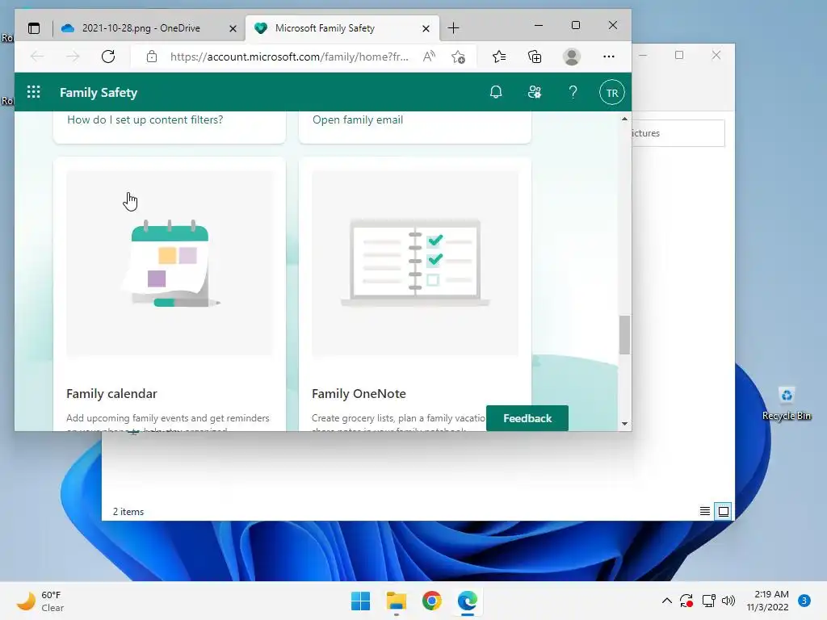Activate Read aloud icon in address bar
Viewport: 827px width, 620px height.
coord(430,57)
